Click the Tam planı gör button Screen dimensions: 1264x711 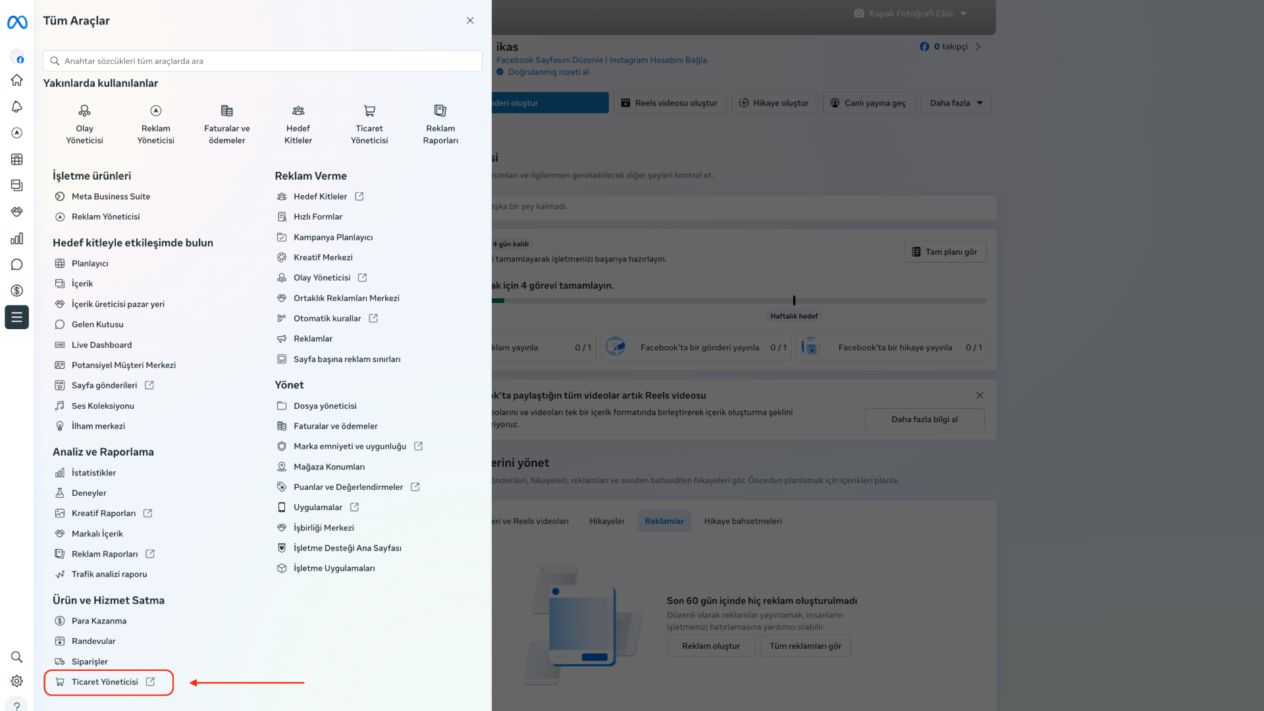pos(945,251)
